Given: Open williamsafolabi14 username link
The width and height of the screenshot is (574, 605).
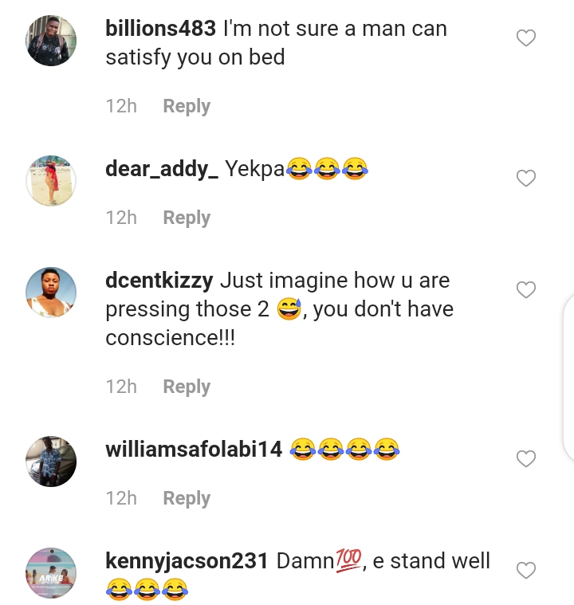Looking at the screenshot, I should [x=194, y=450].
